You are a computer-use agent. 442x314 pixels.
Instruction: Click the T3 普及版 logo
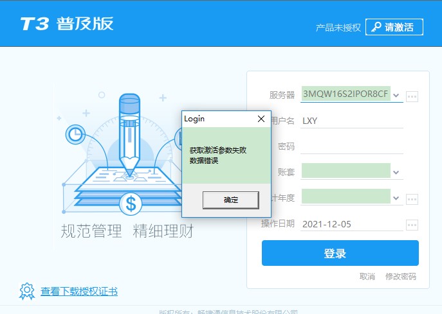click(67, 23)
